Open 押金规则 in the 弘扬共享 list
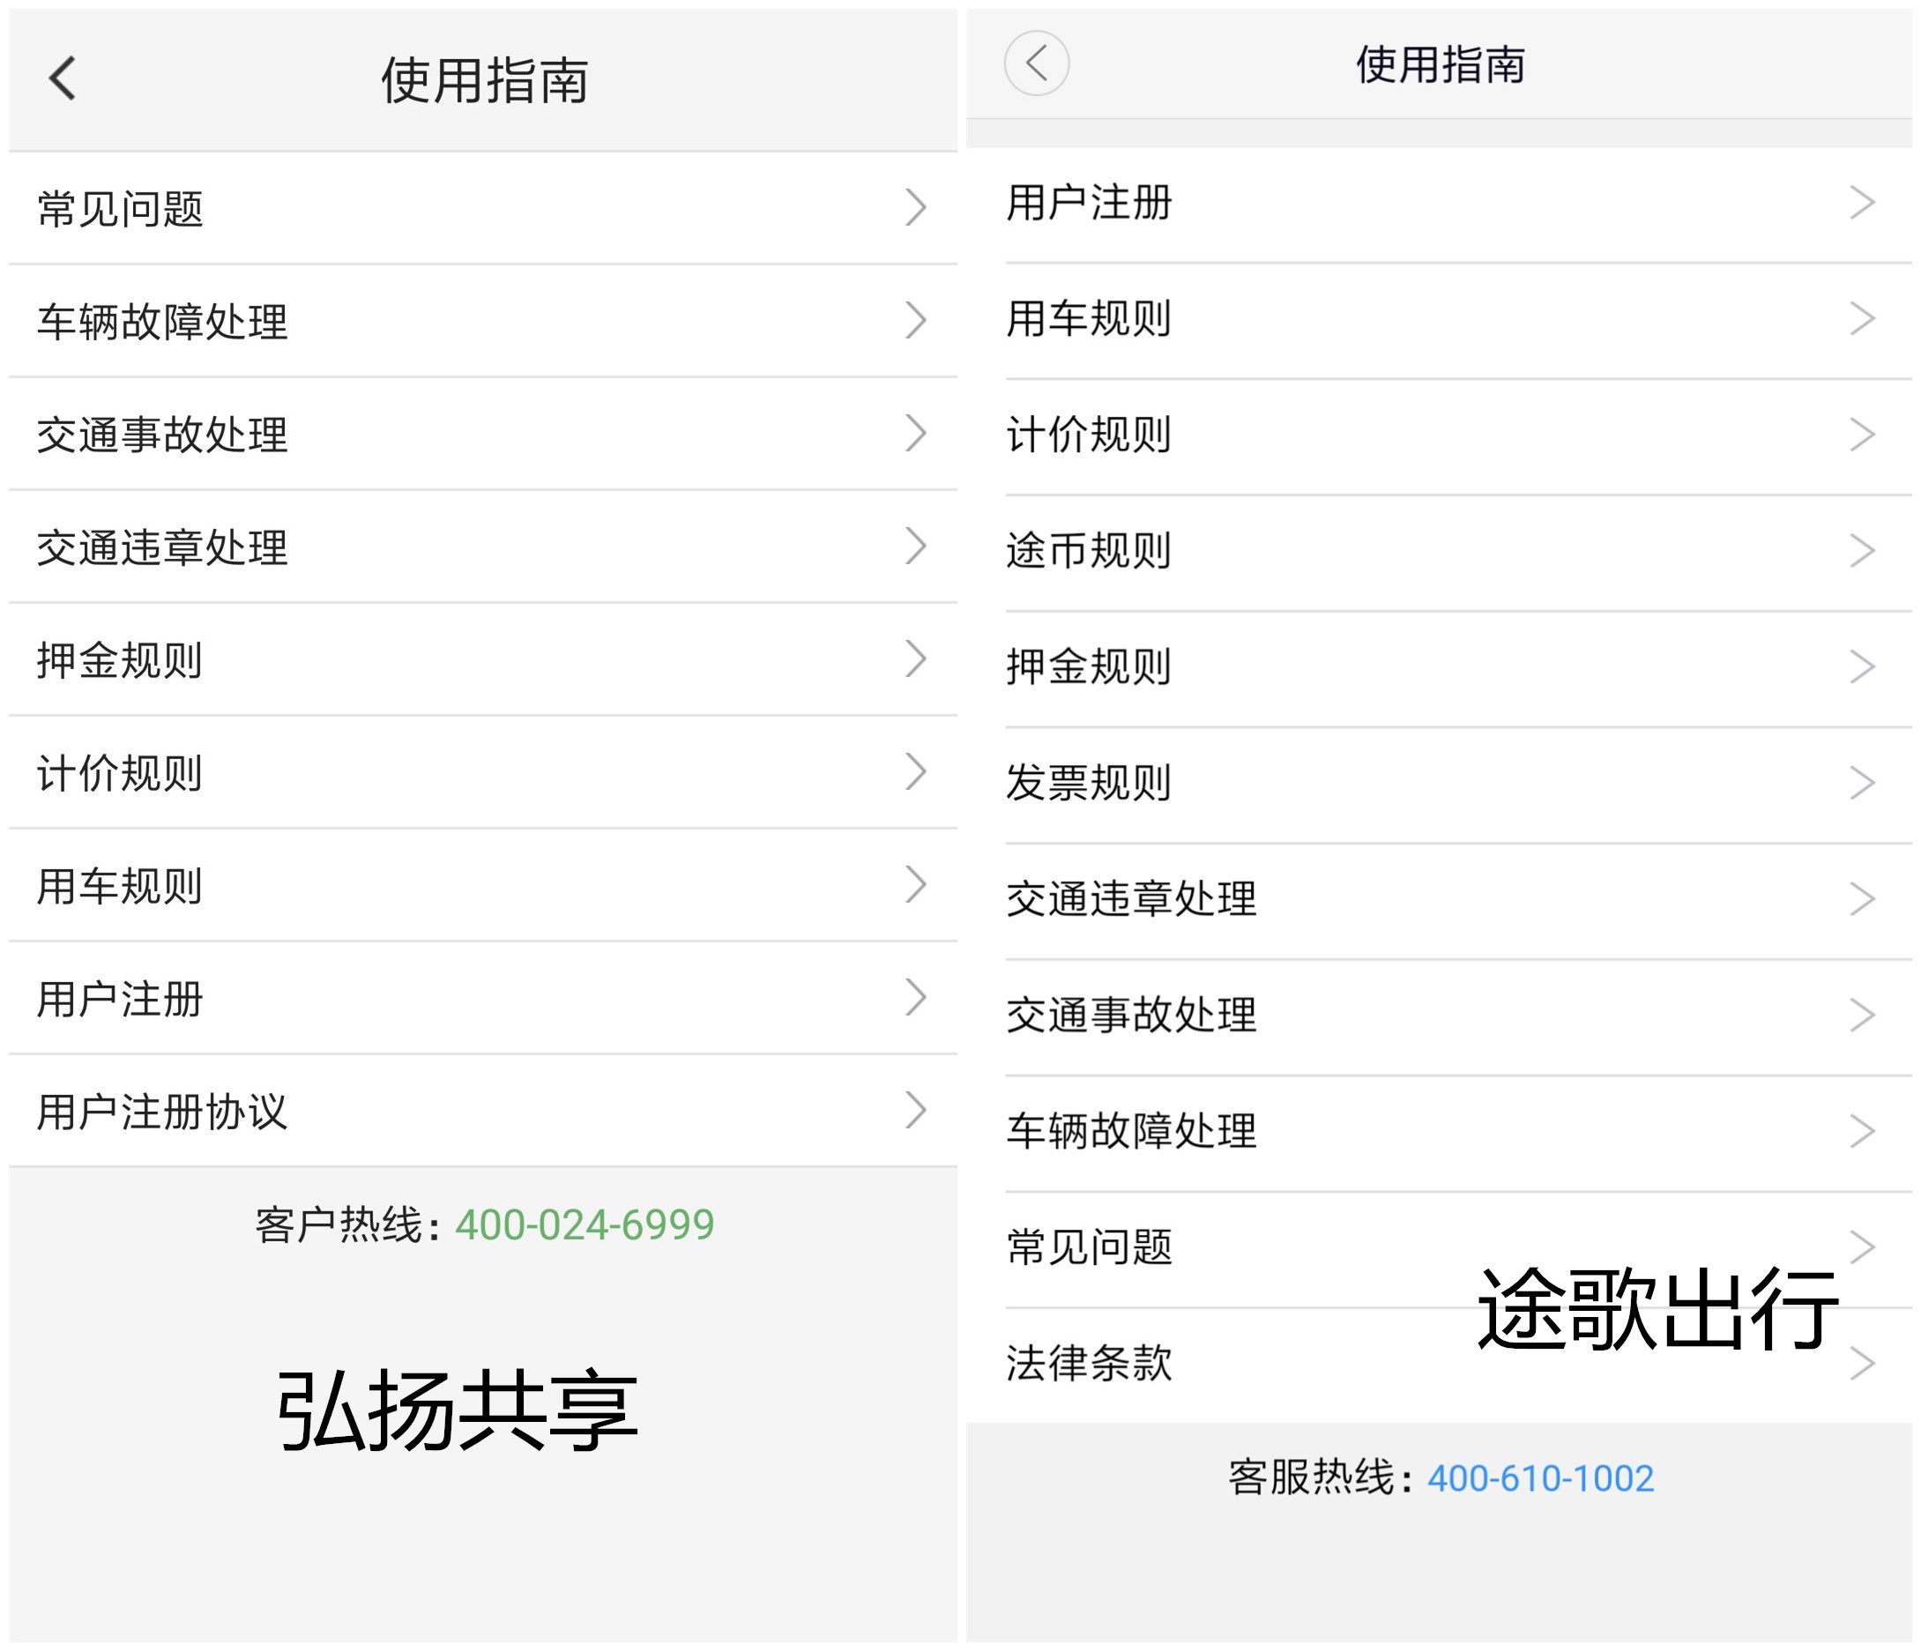This screenshot has width=1921, height=1652. click(x=483, y=659)
